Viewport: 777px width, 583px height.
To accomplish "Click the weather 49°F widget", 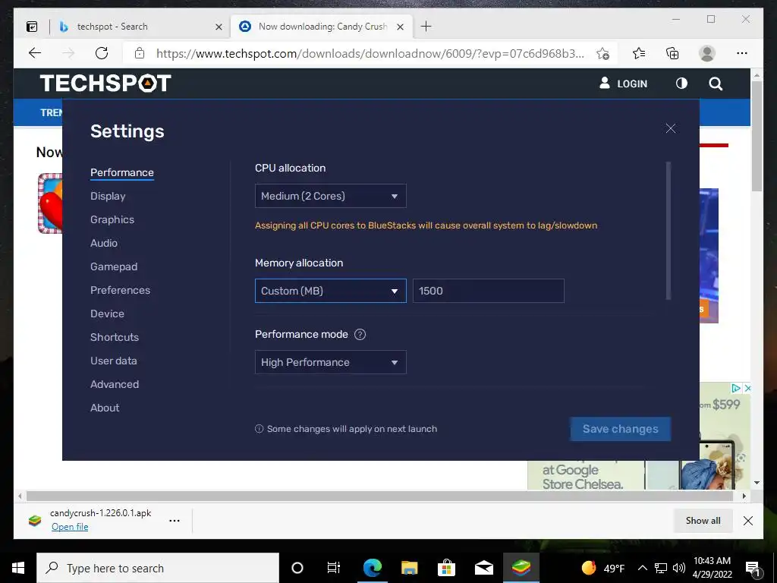I will [x=603, y=568].
